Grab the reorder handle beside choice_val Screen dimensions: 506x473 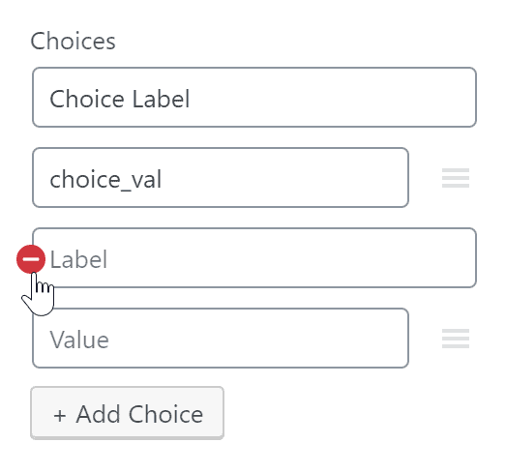[456, 177]
